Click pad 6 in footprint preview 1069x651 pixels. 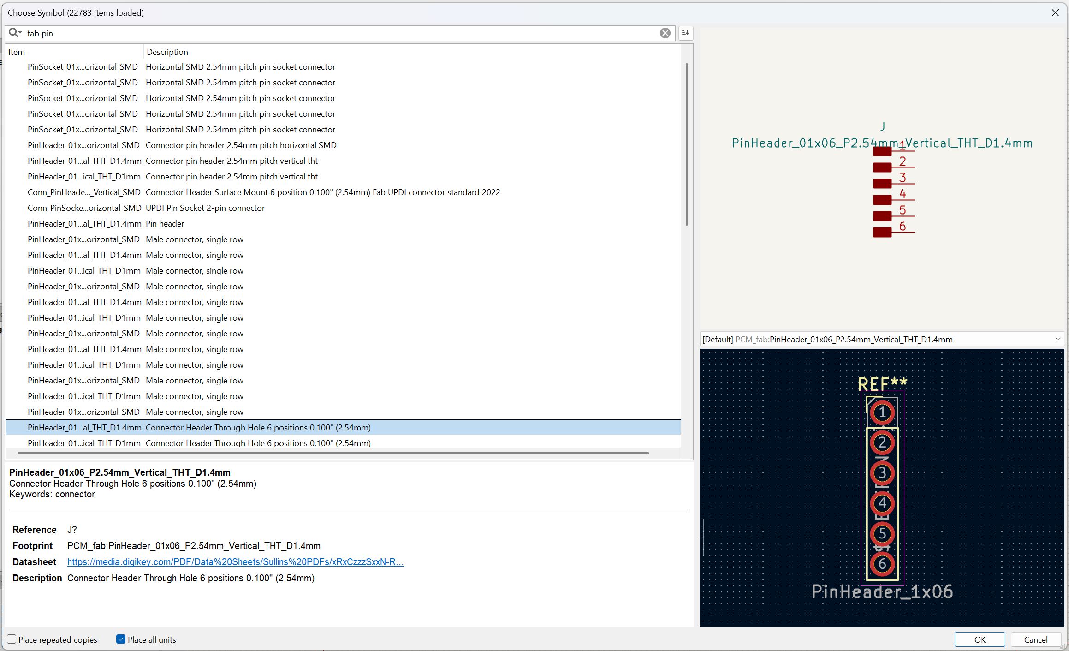882,564
